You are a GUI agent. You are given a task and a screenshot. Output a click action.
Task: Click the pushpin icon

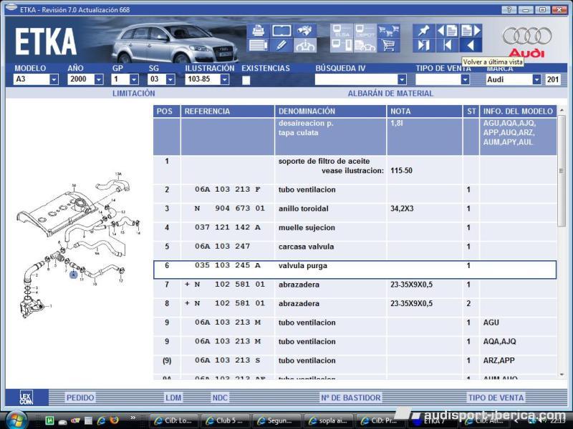[x=424, y=31]
